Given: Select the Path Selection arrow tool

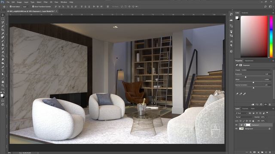Looking at the screenshot, I should (x=3, y=74).
